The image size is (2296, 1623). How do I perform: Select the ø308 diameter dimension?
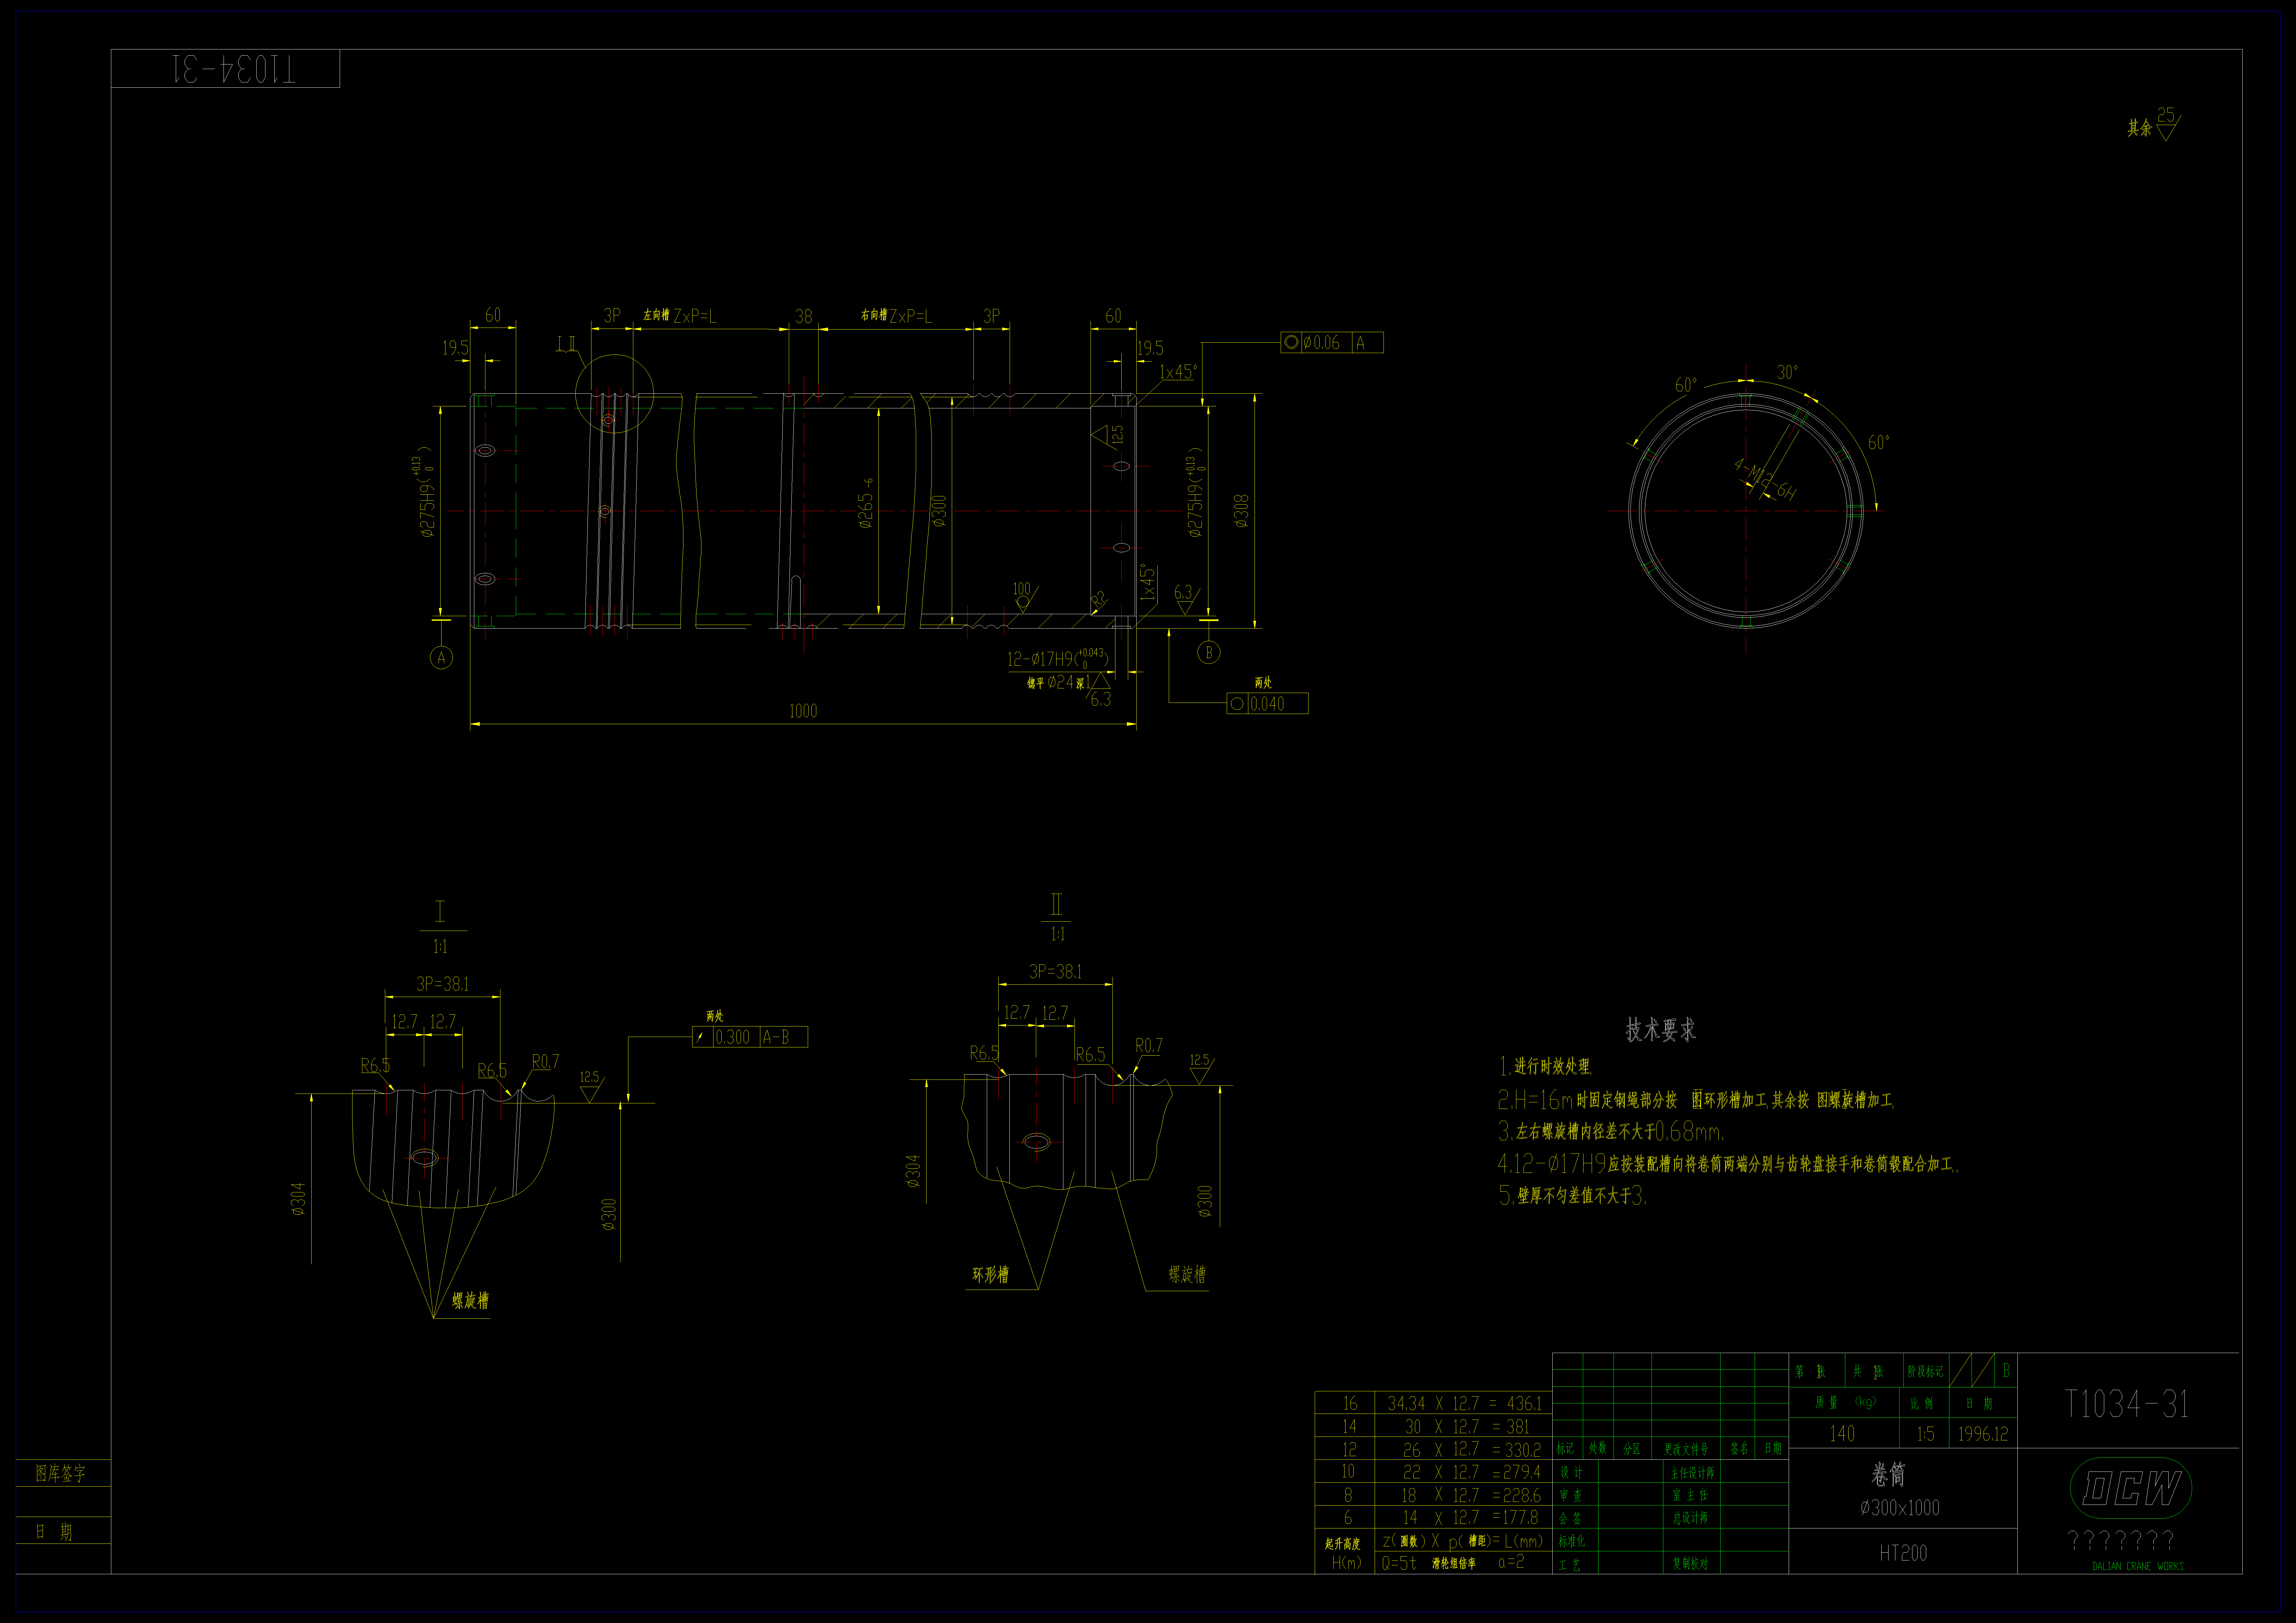pyautogui.click(x=1241, y=511)
